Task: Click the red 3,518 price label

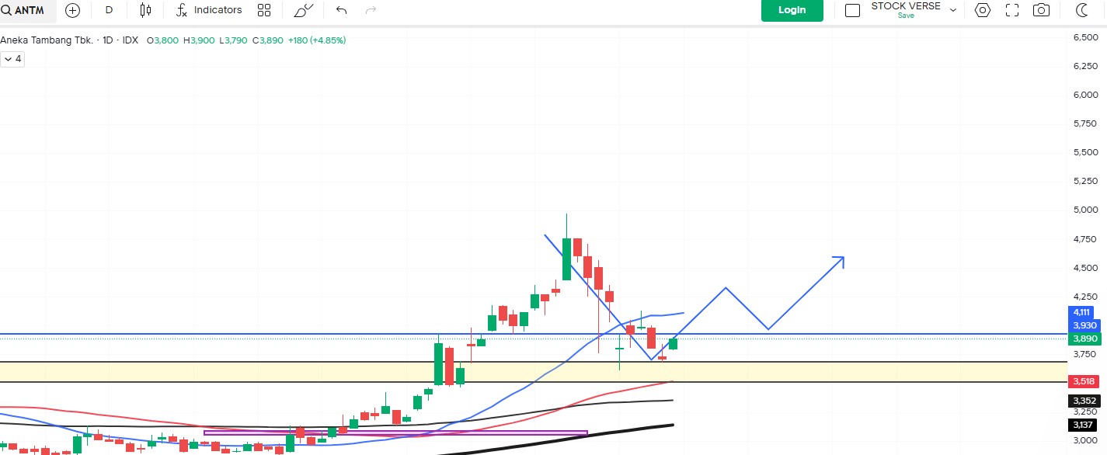Action: point(1083,381)
